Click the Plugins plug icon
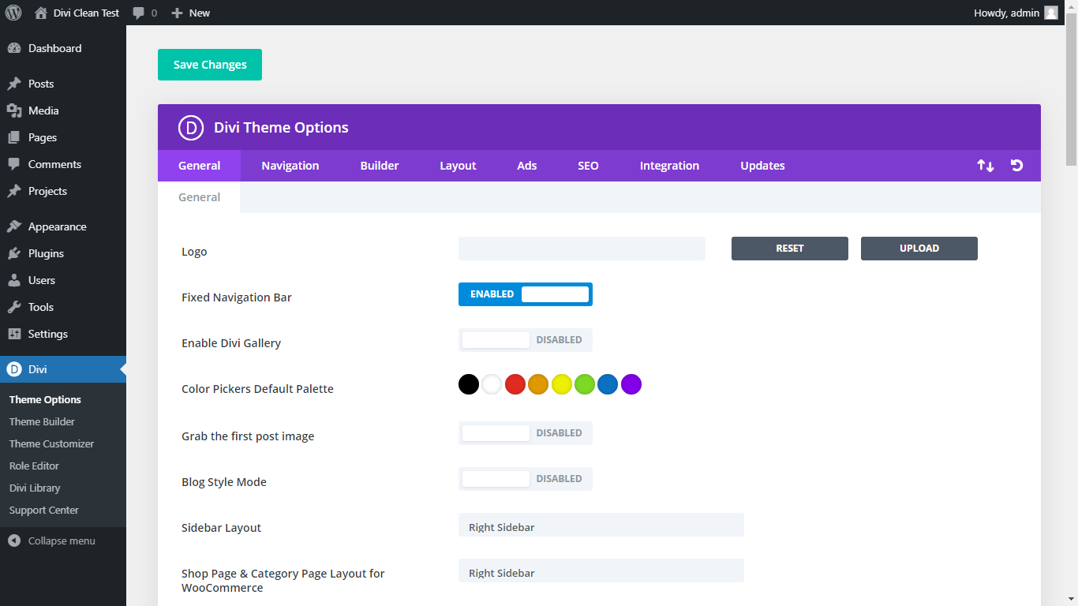 point(14,253)
